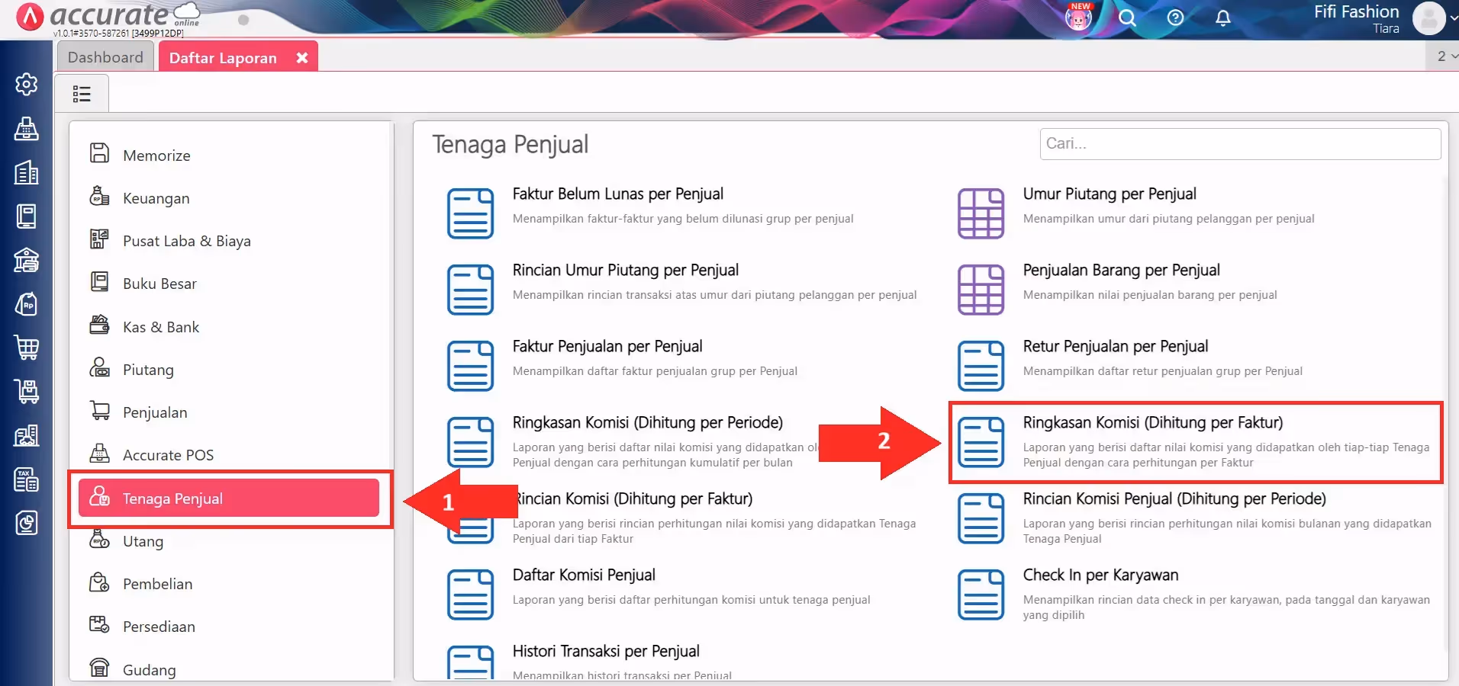The image size is (1459, 686).
Task: Open the settings gear in left sidebar
Action: tap(27, 84)
